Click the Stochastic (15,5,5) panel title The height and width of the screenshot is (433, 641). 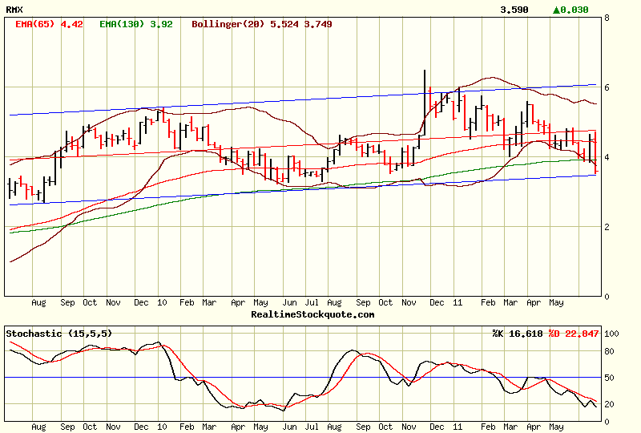pos(58,333)
